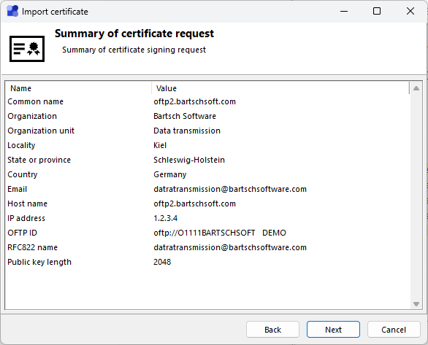Close the Import certificate dialog
This screenshot has width=428, height=345.
pos(410,11)
